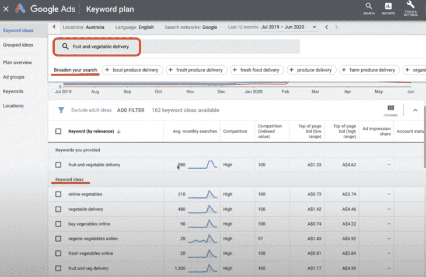426x277 pixels.
Task: Click the Google Ads logo
Action: (20, 9)
